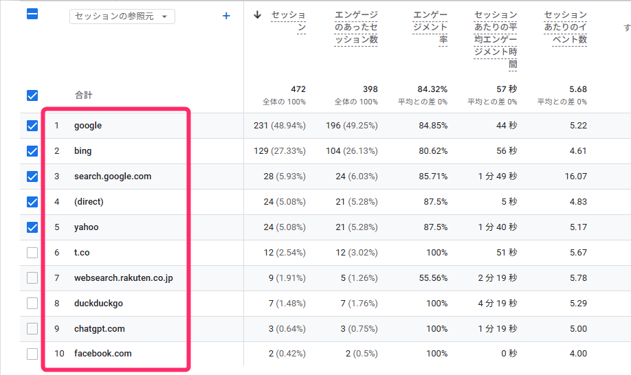Image resolution: width=631 pixels, height=375 pixels.
Task: Click chatgpt.com sessions cell 3 (0.64%)
Action: click(x=287, y=329)
